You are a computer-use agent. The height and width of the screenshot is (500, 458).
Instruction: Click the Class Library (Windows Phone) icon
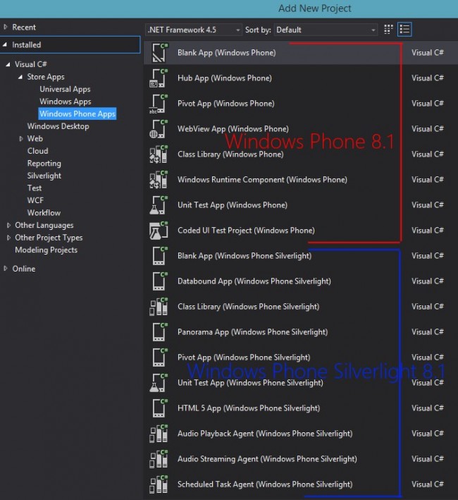coord(159,154)
